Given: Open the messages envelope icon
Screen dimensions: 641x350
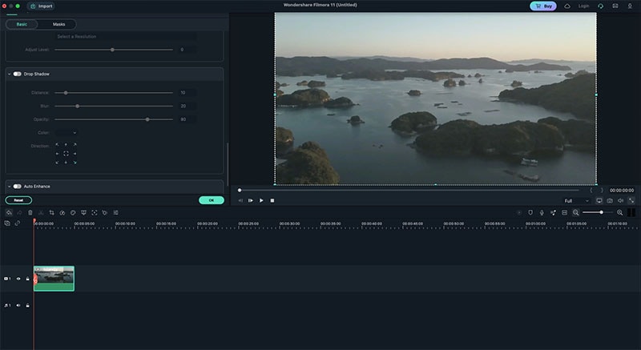Looking at the screenshot, I should pos(615,6).
